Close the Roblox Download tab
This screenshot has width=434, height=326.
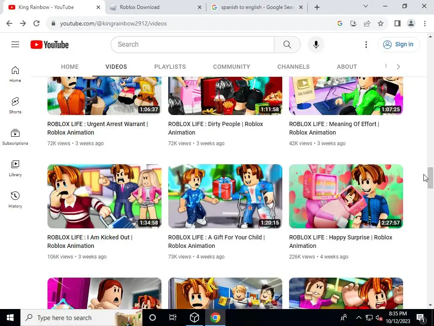click(x=200, y=8)
